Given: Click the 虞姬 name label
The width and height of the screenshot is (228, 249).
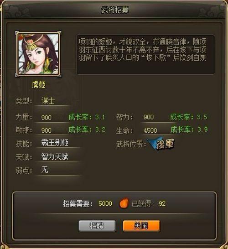Looking at the screenshot, I should [39, 85].
